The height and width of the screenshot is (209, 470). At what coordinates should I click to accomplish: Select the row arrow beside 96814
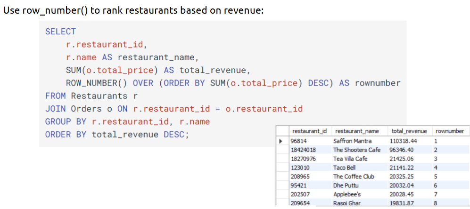(281, 141)
